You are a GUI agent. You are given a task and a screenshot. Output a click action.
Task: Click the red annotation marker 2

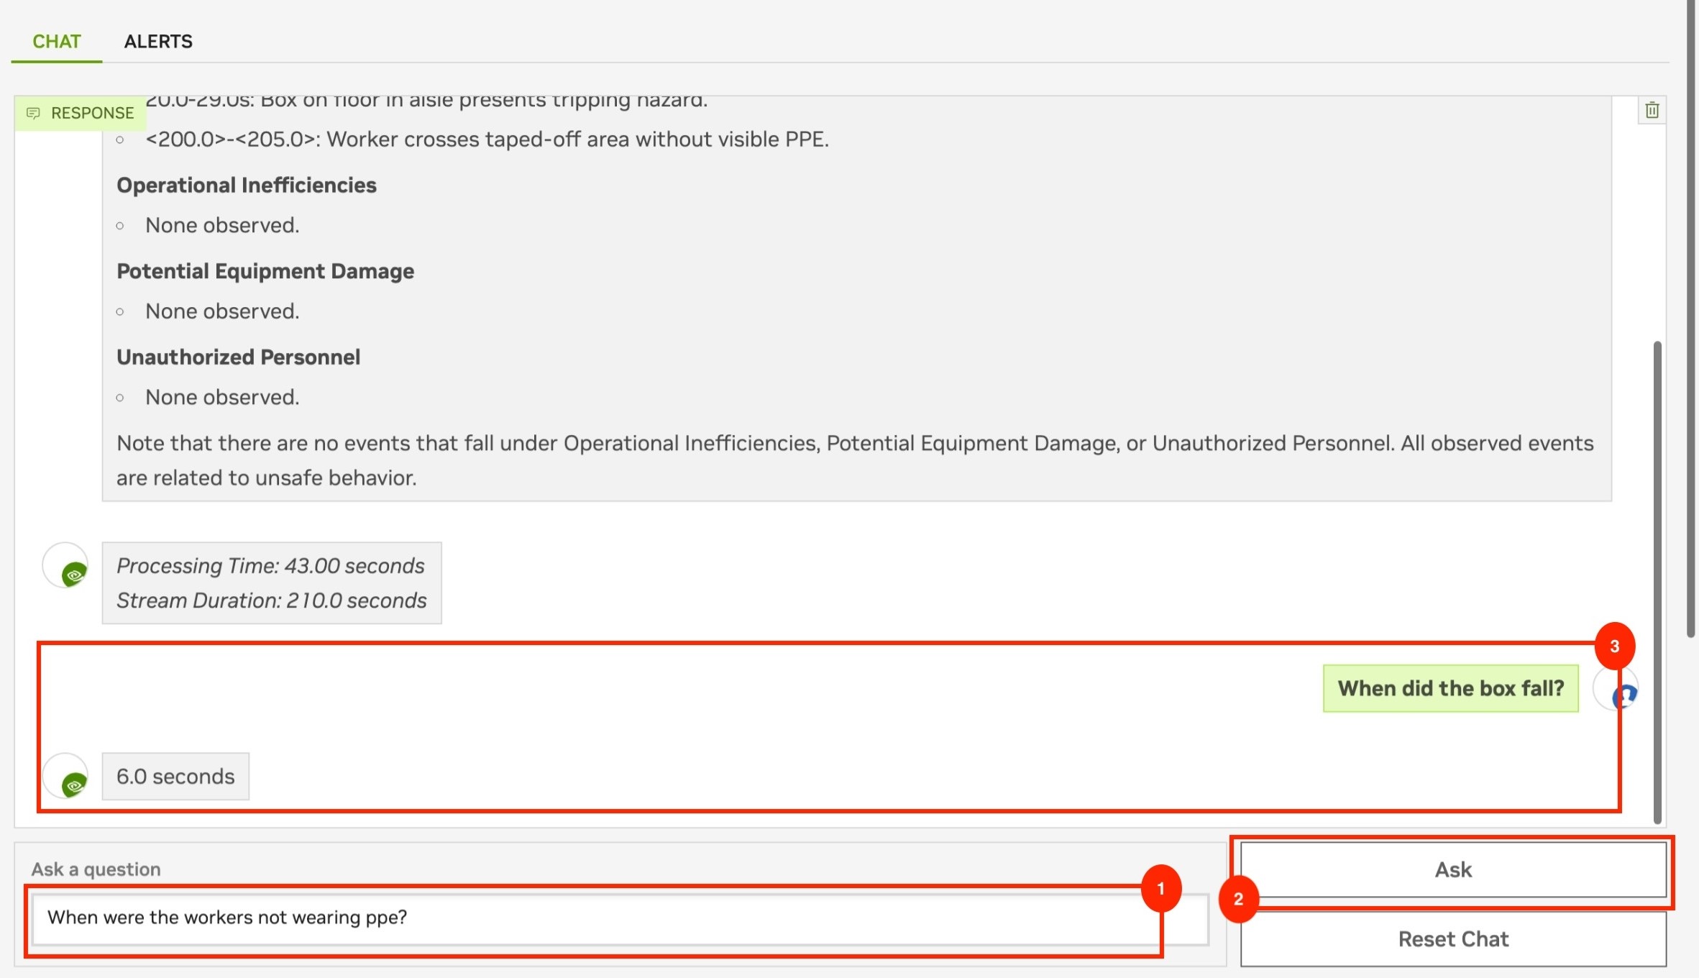tap(1238, 899)
